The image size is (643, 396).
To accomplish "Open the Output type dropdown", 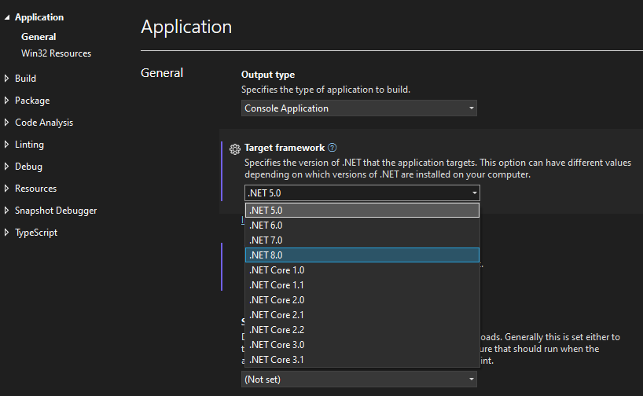I will [x=358, y=108].
